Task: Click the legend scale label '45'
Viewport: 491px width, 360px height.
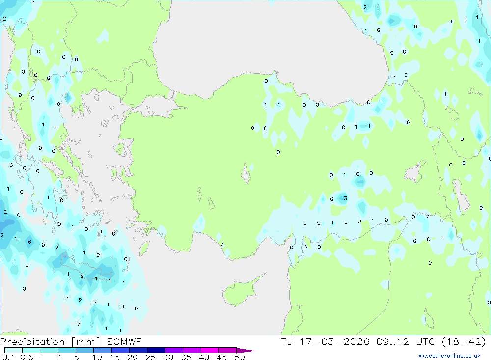Action: (222, 357)
